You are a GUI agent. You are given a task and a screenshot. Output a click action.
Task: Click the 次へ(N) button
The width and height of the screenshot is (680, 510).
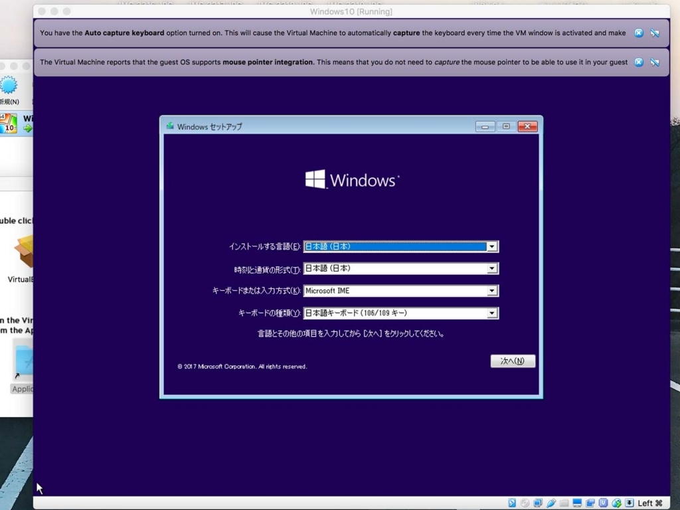513,361
